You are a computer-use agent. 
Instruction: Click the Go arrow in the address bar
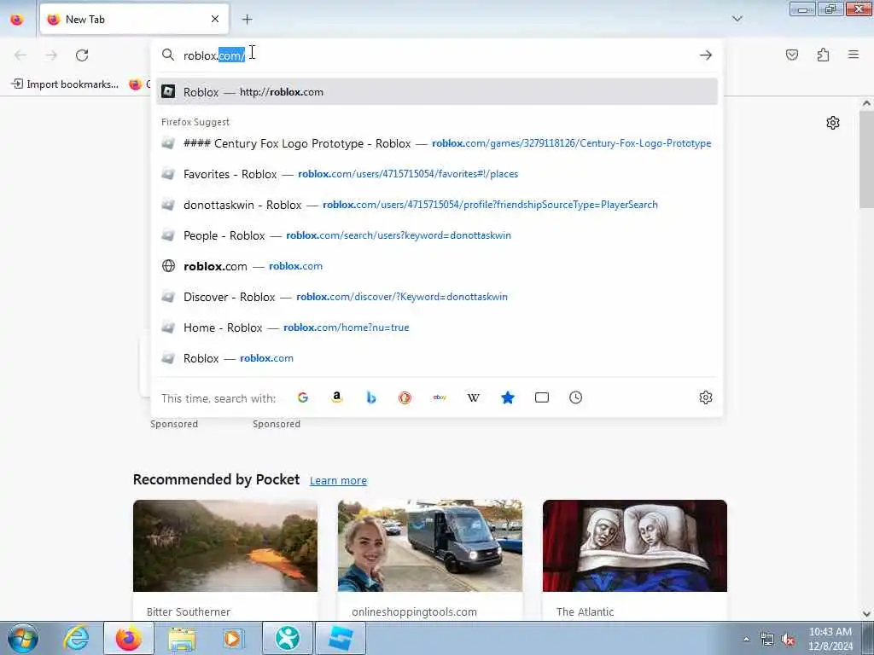706,55
